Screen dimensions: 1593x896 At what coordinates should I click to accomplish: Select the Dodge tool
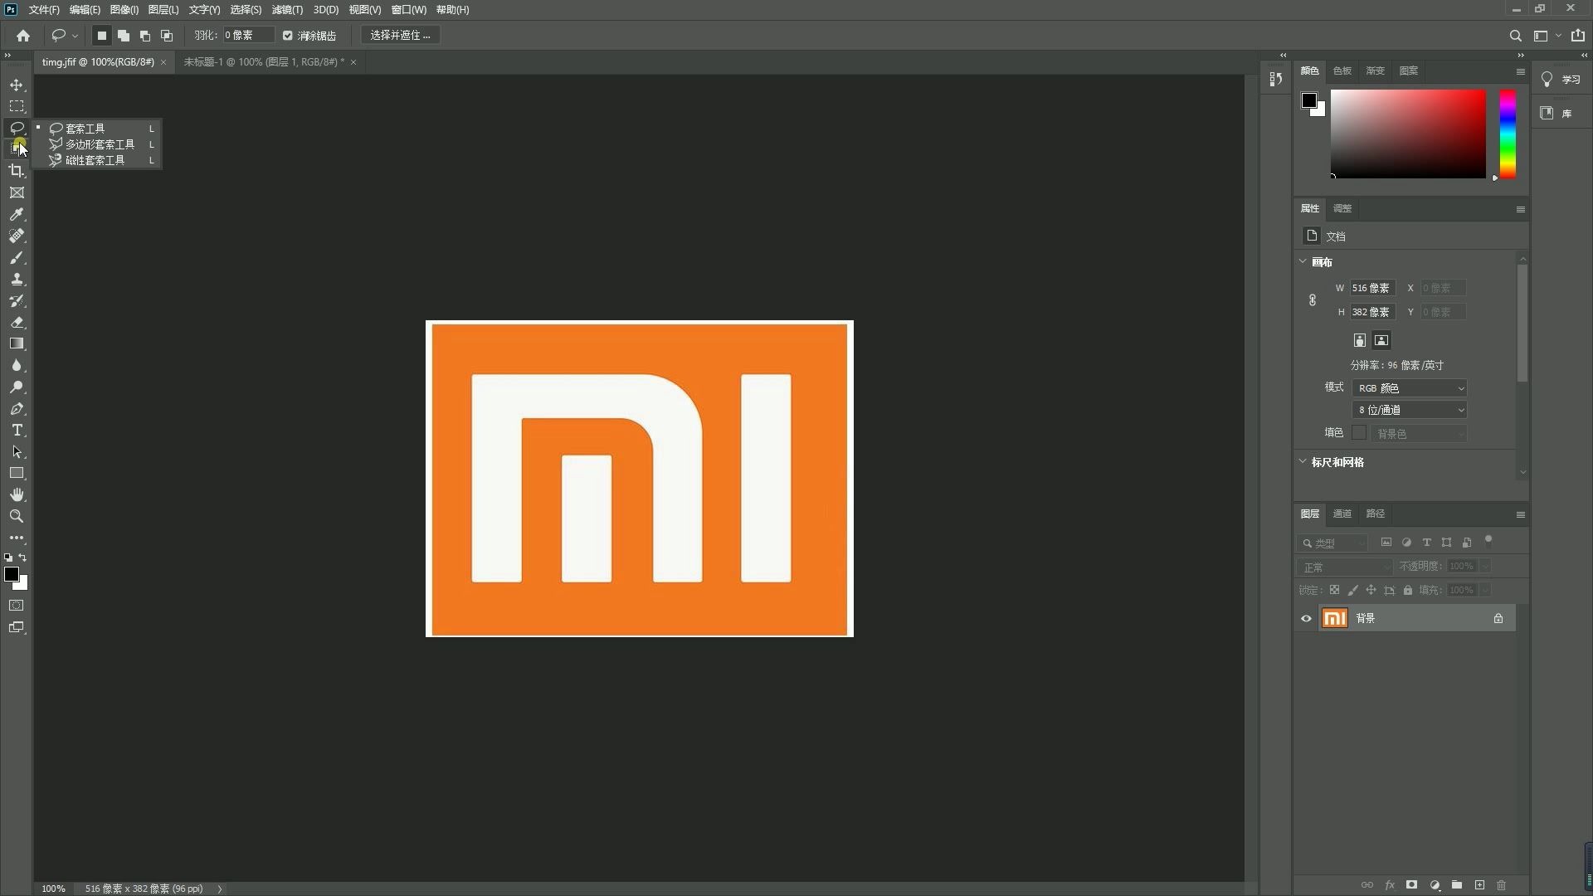17,387
